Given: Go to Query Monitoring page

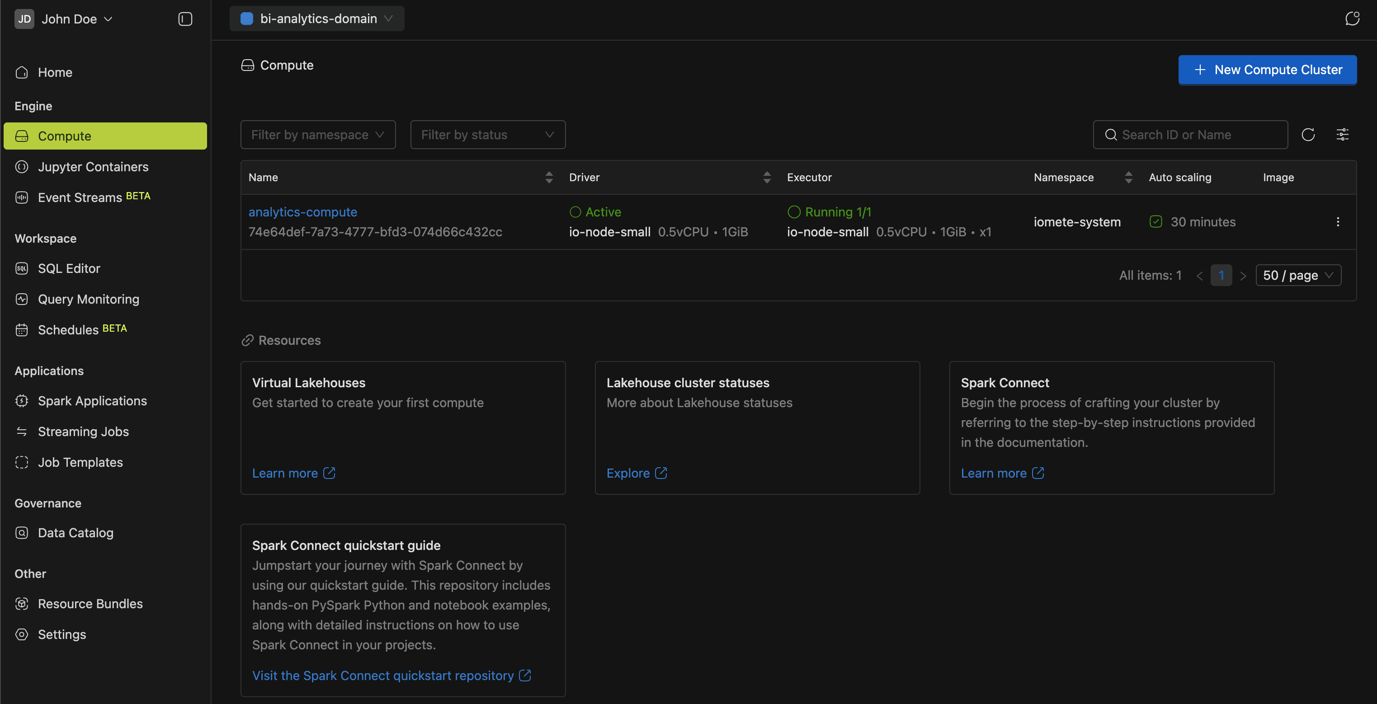Looking at the screenshot, I should tap(88, 299).
